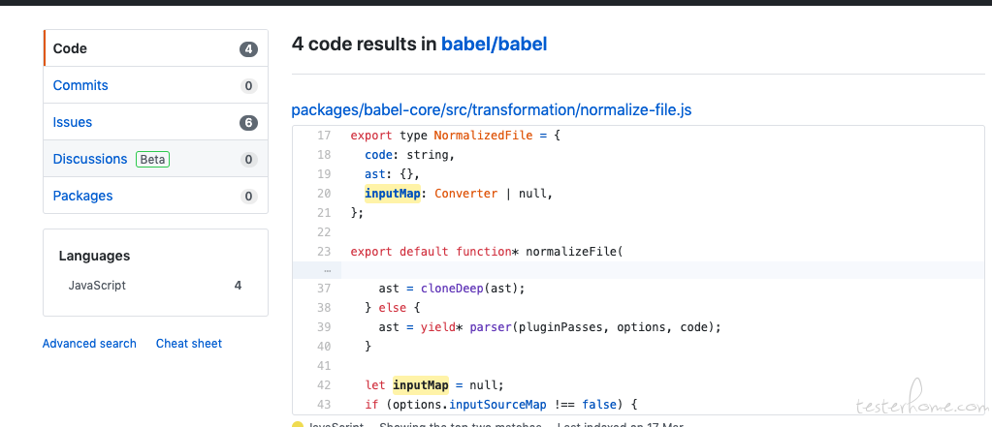The width and height of the screenshot is (992, 427).
Task: Click the yellow JavaScript language dot
Action: [x=298, y=424]
